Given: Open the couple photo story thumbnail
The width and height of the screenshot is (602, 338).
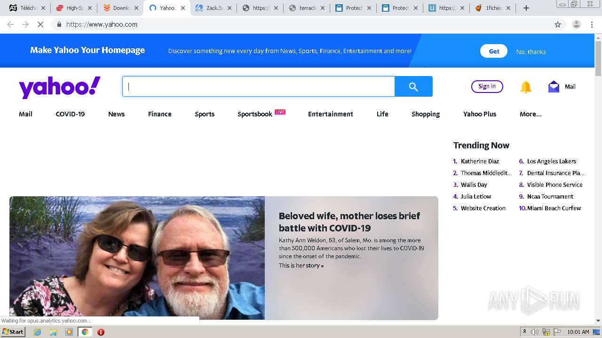Looking at the screenshot, I should click(x=137, y=258).
